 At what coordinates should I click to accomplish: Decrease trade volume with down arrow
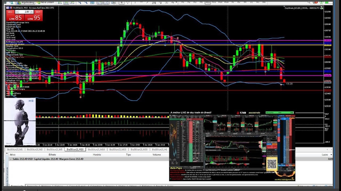[x=17, y=12]
